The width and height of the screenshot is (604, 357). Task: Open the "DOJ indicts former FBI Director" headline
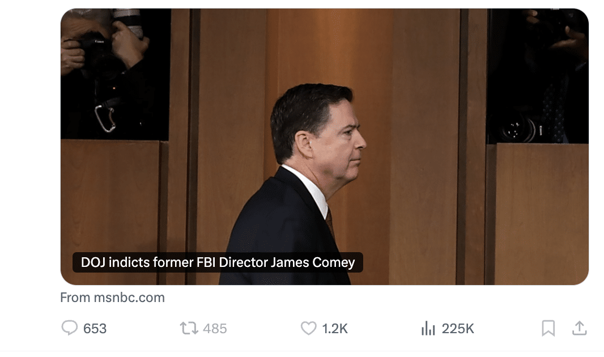tap(218, 262)
